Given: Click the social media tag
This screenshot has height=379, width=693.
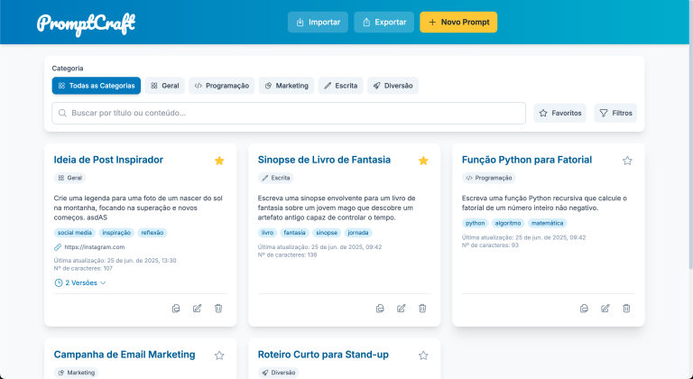Looking at the screenshot, I should [x=75, y=233].
